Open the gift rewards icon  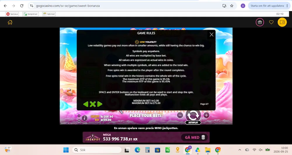pyautogui.click(x=260, y=22)
